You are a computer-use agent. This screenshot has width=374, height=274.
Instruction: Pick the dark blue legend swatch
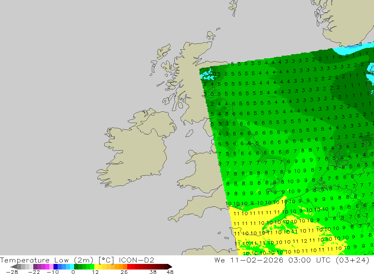[x=56, y=267]
